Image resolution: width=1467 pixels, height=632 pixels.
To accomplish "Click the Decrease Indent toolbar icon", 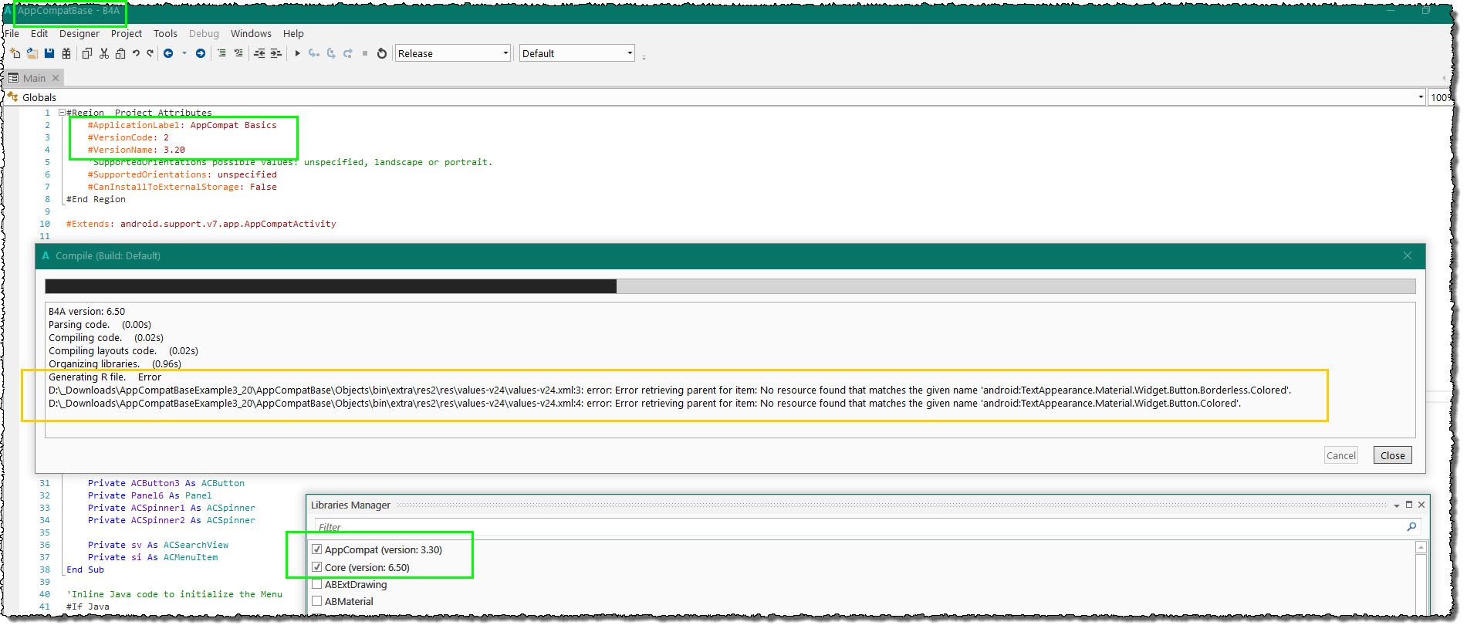I will [259, 53].
